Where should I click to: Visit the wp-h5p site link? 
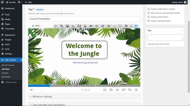[x=11, y=2]
